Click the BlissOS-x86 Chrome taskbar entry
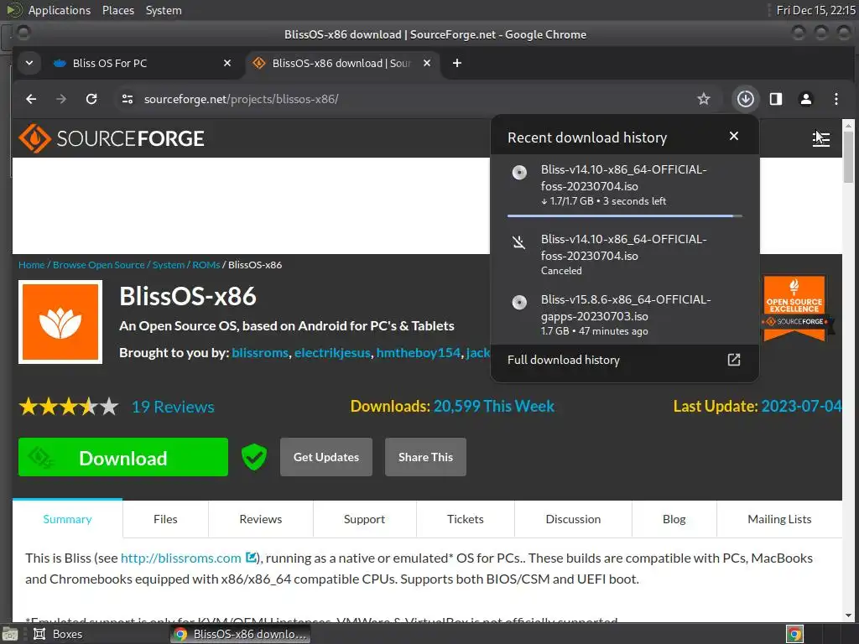Image resolution: width=859 pixels, height=644 pixels. click(x=241, y=634)
